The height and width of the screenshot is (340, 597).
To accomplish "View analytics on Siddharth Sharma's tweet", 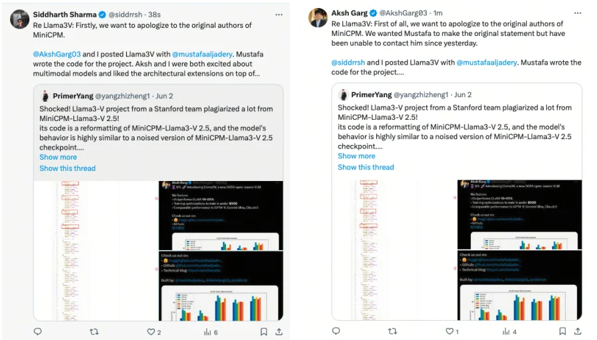I will pyautogui.click(x=207, y=331).
